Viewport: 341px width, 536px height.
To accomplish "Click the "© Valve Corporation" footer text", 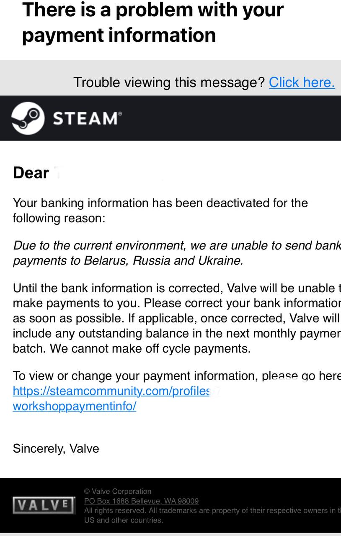I will point(118,491).
